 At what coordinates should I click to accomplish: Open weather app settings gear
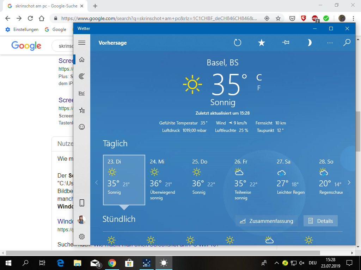(82, 237)
